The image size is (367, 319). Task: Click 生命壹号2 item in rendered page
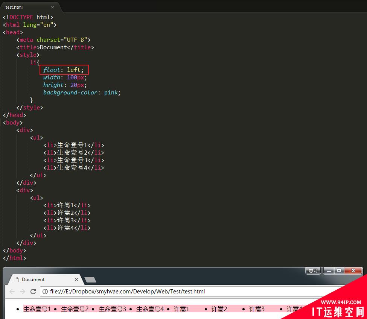75,309
